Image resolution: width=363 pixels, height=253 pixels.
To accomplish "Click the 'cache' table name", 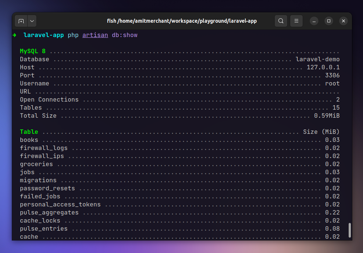I will [29, 237].
